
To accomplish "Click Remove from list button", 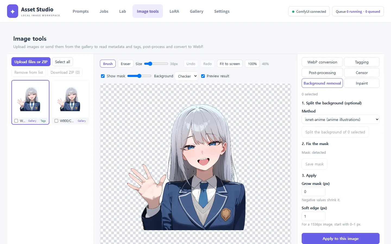I will 29,72.
